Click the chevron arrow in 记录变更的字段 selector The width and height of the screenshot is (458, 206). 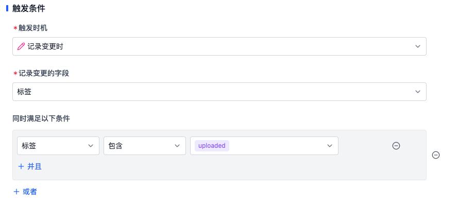[x=418, y=92]
